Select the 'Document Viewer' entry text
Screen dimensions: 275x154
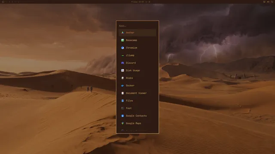136,93
